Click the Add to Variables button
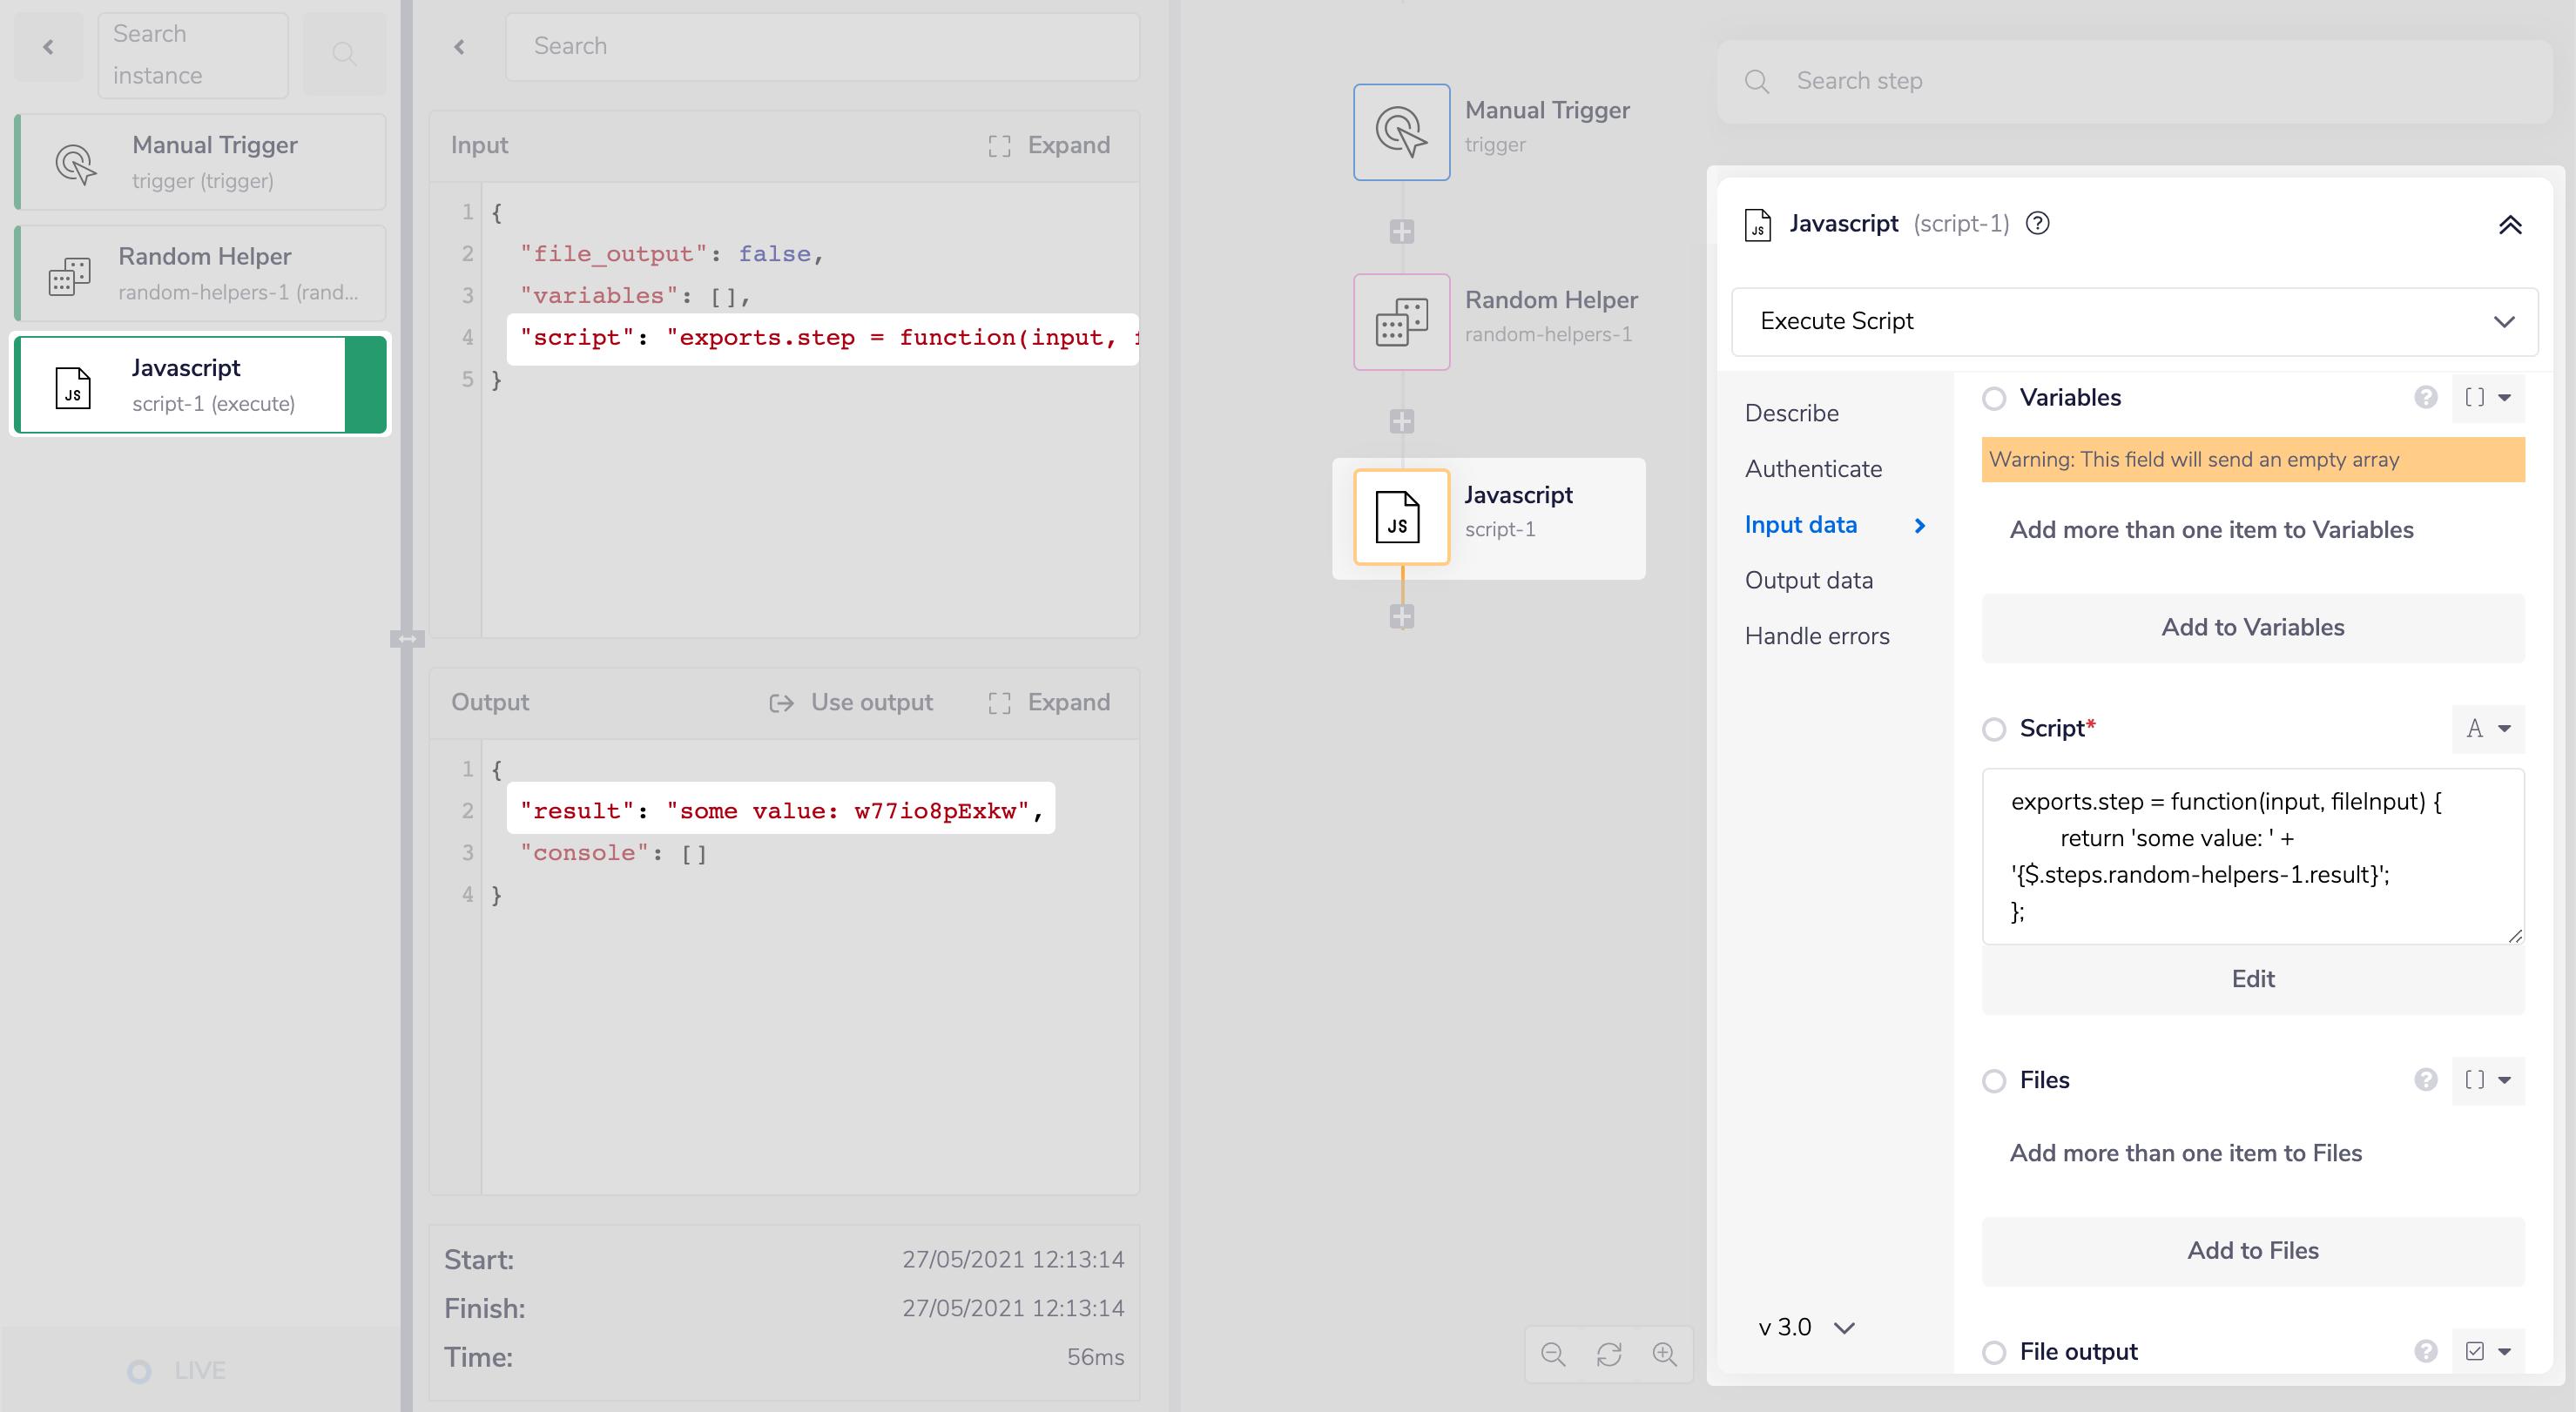 tap(2252, 628)
